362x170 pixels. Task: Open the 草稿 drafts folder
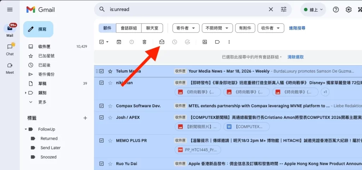tap(42, 84)
